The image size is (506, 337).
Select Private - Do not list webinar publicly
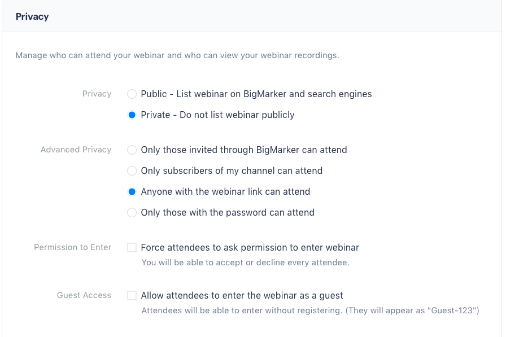tap(132, 115)
